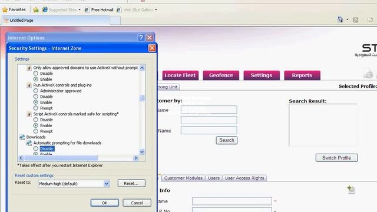The width and height of the screenshot is (377, 212).
Task: Click the Downloads category icon
Action: (x=22, y=137)
